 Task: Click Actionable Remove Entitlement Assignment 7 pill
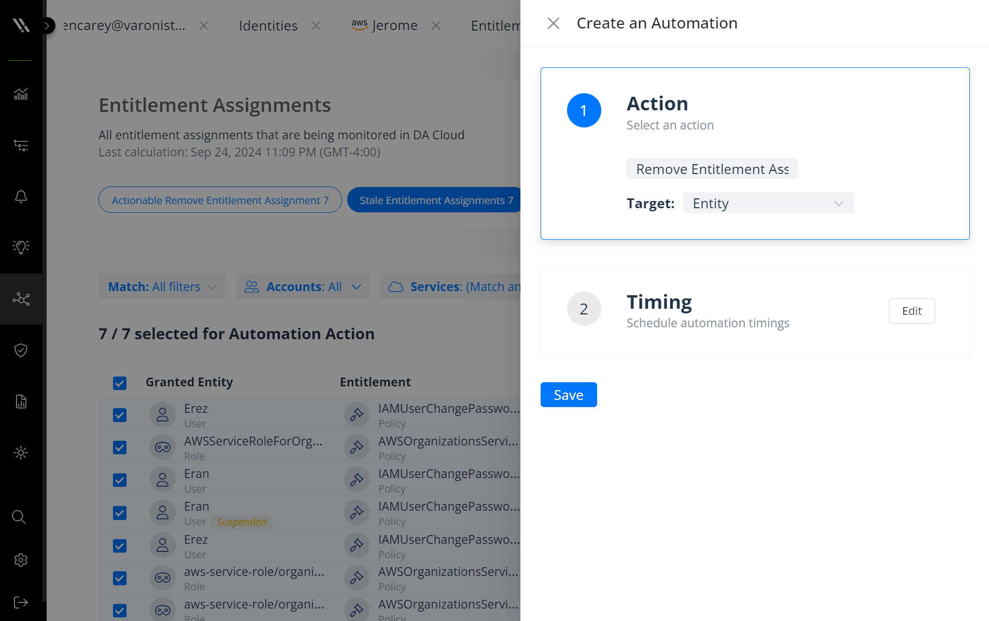tap(220, 200)
